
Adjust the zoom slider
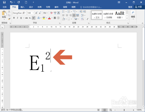tap(124, 110)
